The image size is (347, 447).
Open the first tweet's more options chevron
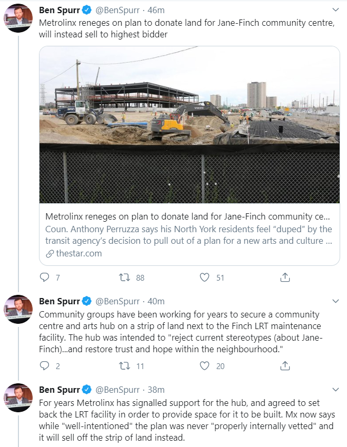pos(335,10)
